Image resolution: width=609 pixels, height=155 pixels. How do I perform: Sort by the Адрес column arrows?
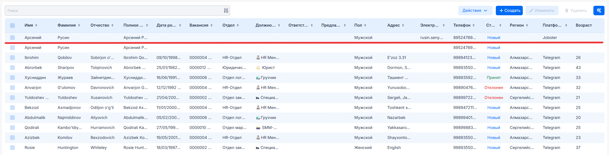coord(403,25)
